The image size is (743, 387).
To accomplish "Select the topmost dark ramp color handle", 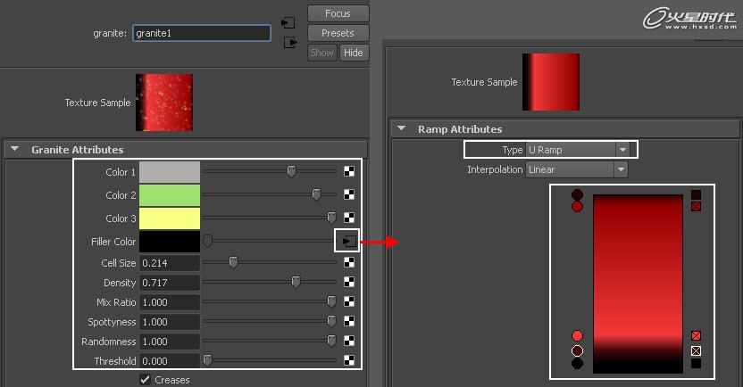I will 577,194.
